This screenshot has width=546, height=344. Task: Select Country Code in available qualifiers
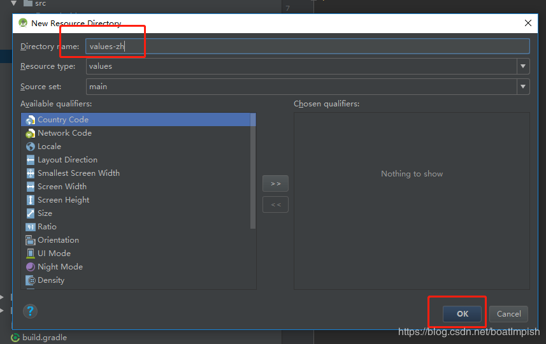[136, 120]
